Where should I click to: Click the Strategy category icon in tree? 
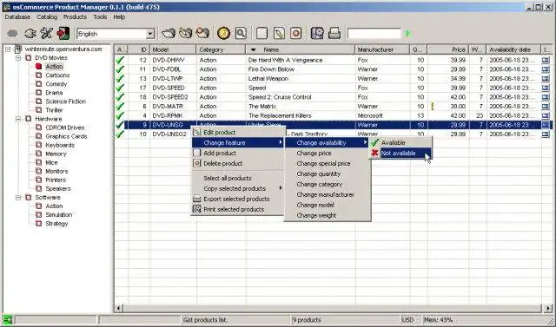[38, 224]
